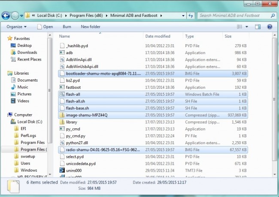Open the Organize menu
This screenshot has width=279, height=197.
16,27
